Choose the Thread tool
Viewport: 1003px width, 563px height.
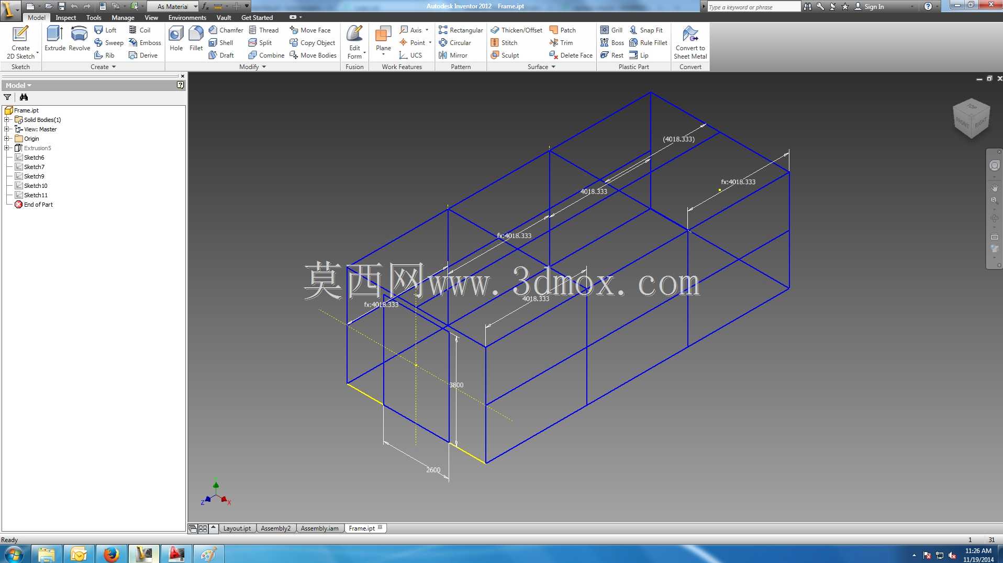(263, 30)
